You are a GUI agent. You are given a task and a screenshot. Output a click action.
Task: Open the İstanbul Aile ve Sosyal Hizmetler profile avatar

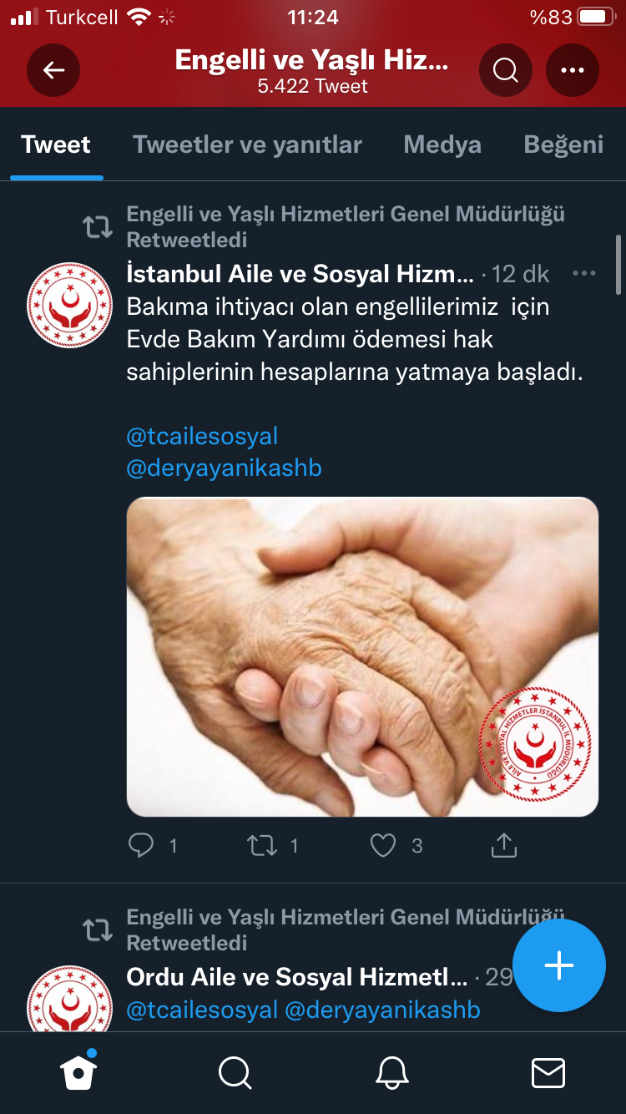point(69,306)
